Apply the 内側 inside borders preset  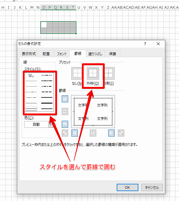[109, 73]
